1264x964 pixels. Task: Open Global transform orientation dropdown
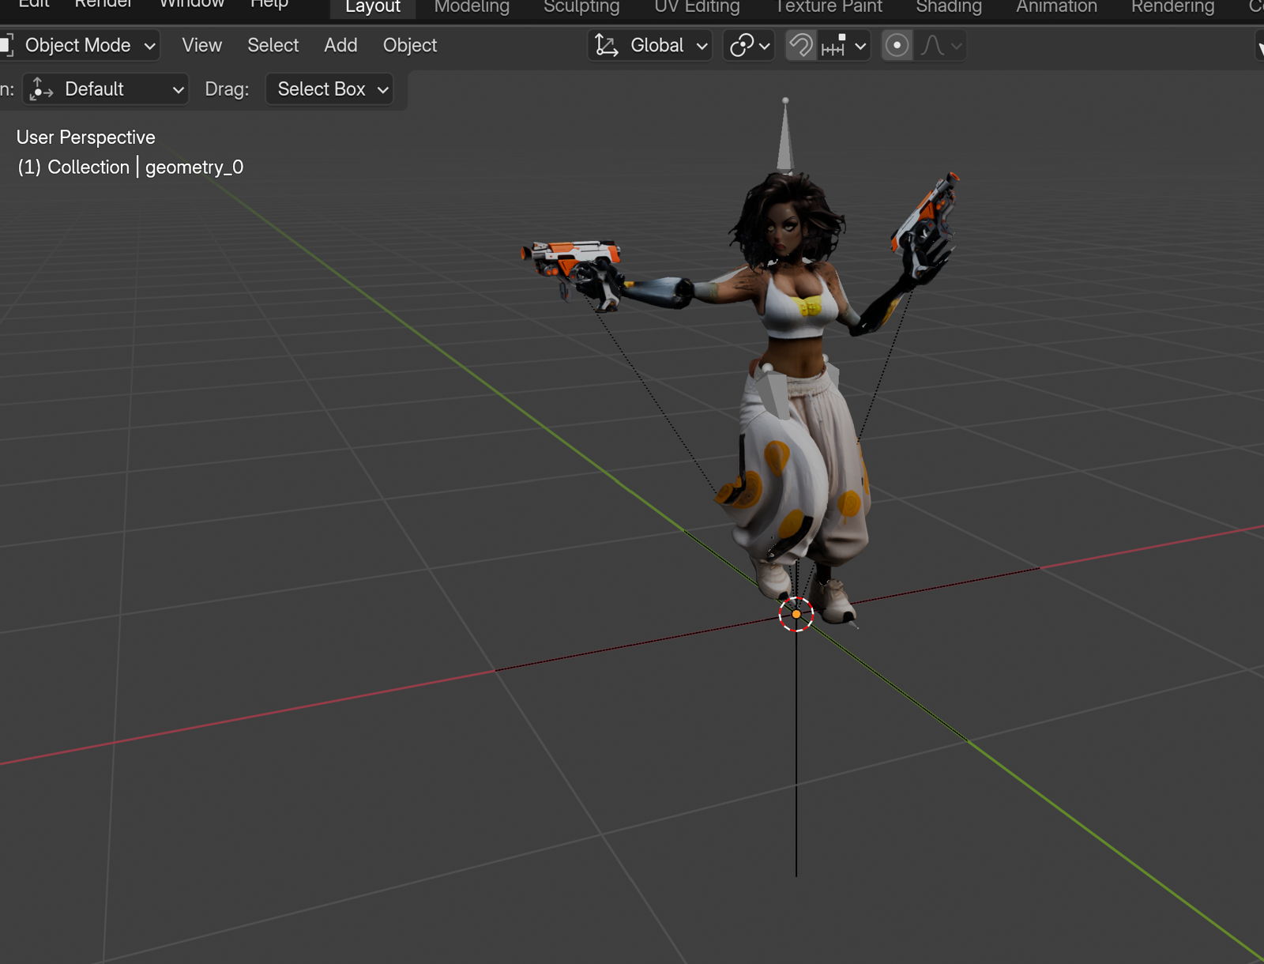650,46
